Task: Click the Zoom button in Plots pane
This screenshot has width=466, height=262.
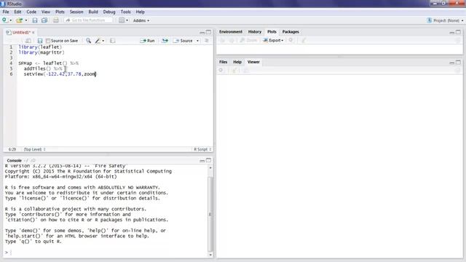Action: [x=248, y=41]
